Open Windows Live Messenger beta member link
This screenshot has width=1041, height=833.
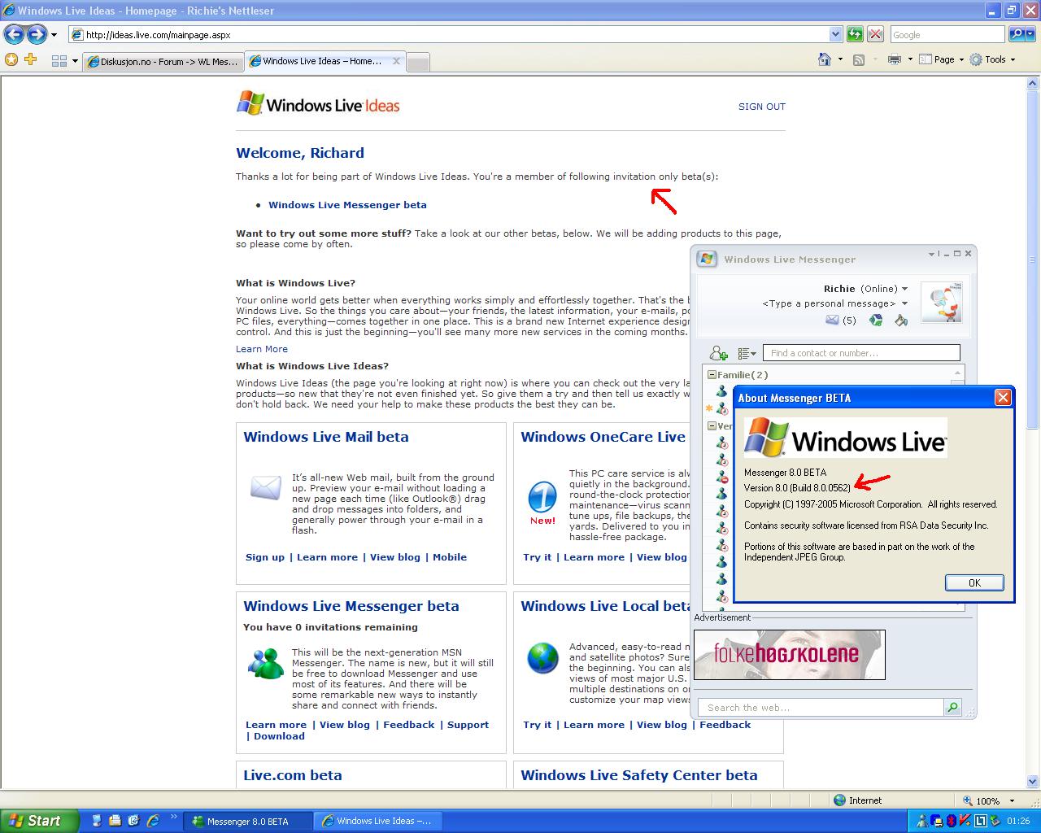click(347, 205)
